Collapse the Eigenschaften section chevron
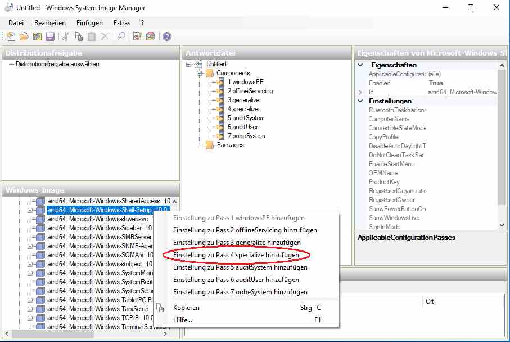 (360, 65)
